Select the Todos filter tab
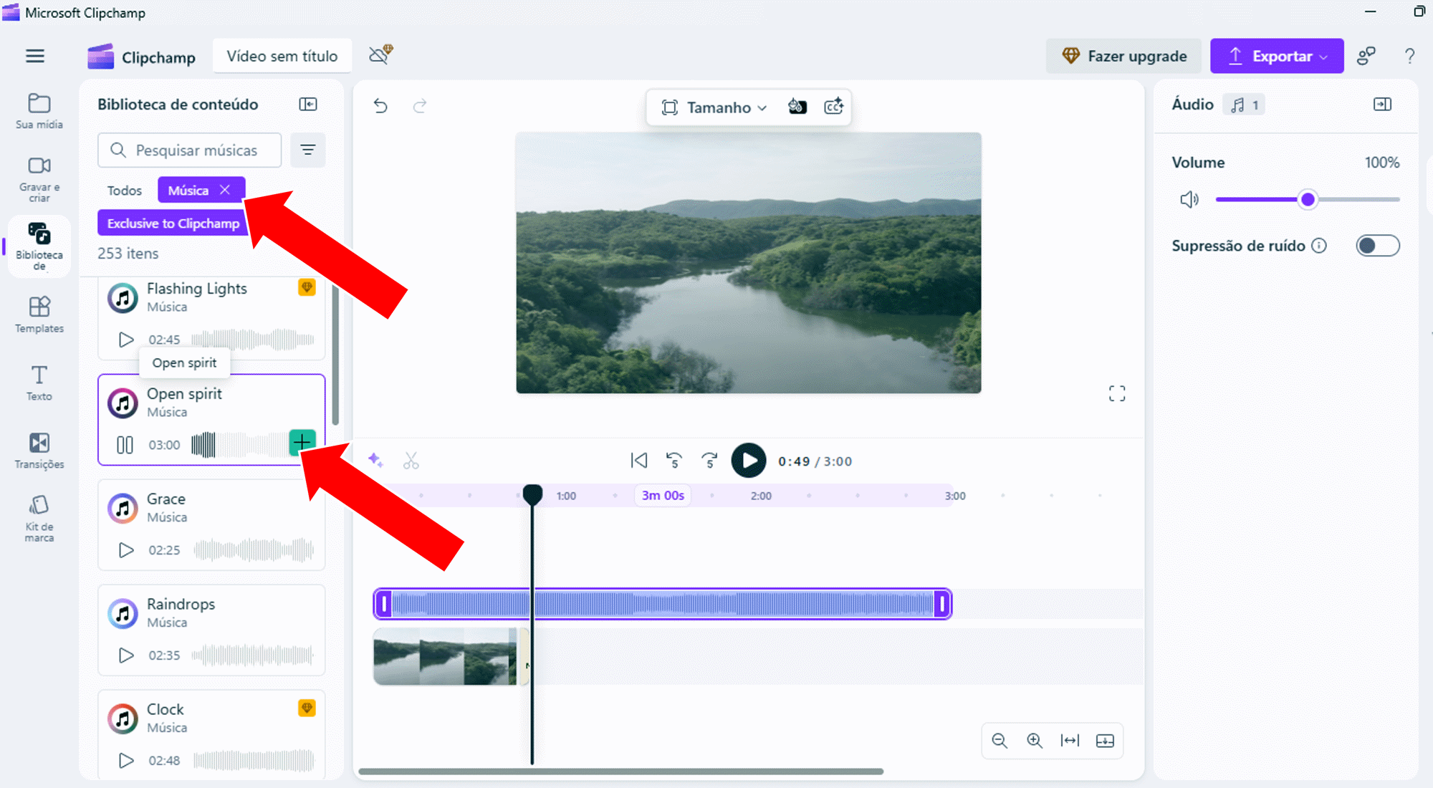This screenshot has height=788, width=1433. (x=125, y=191)
